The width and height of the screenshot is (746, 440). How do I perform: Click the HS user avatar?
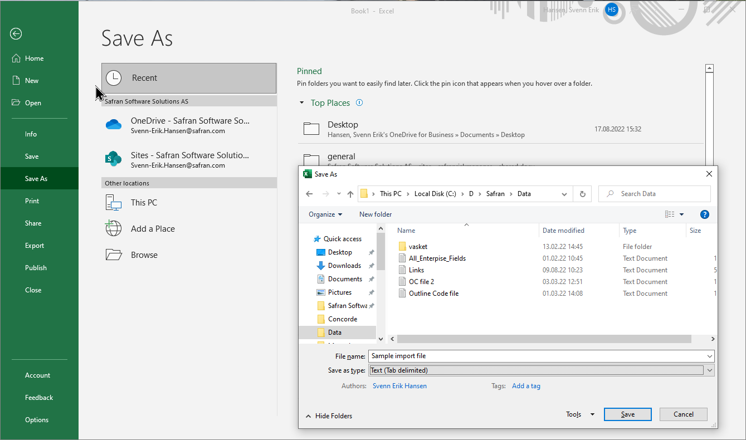(x=612, y=9)
